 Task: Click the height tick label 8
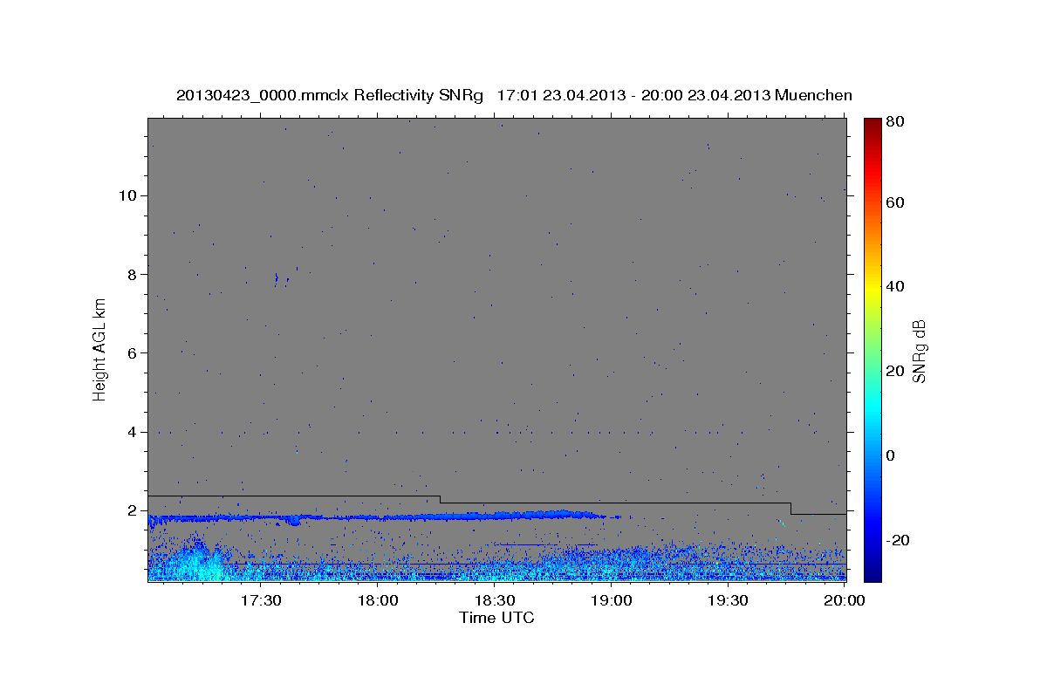click(132, 274)
